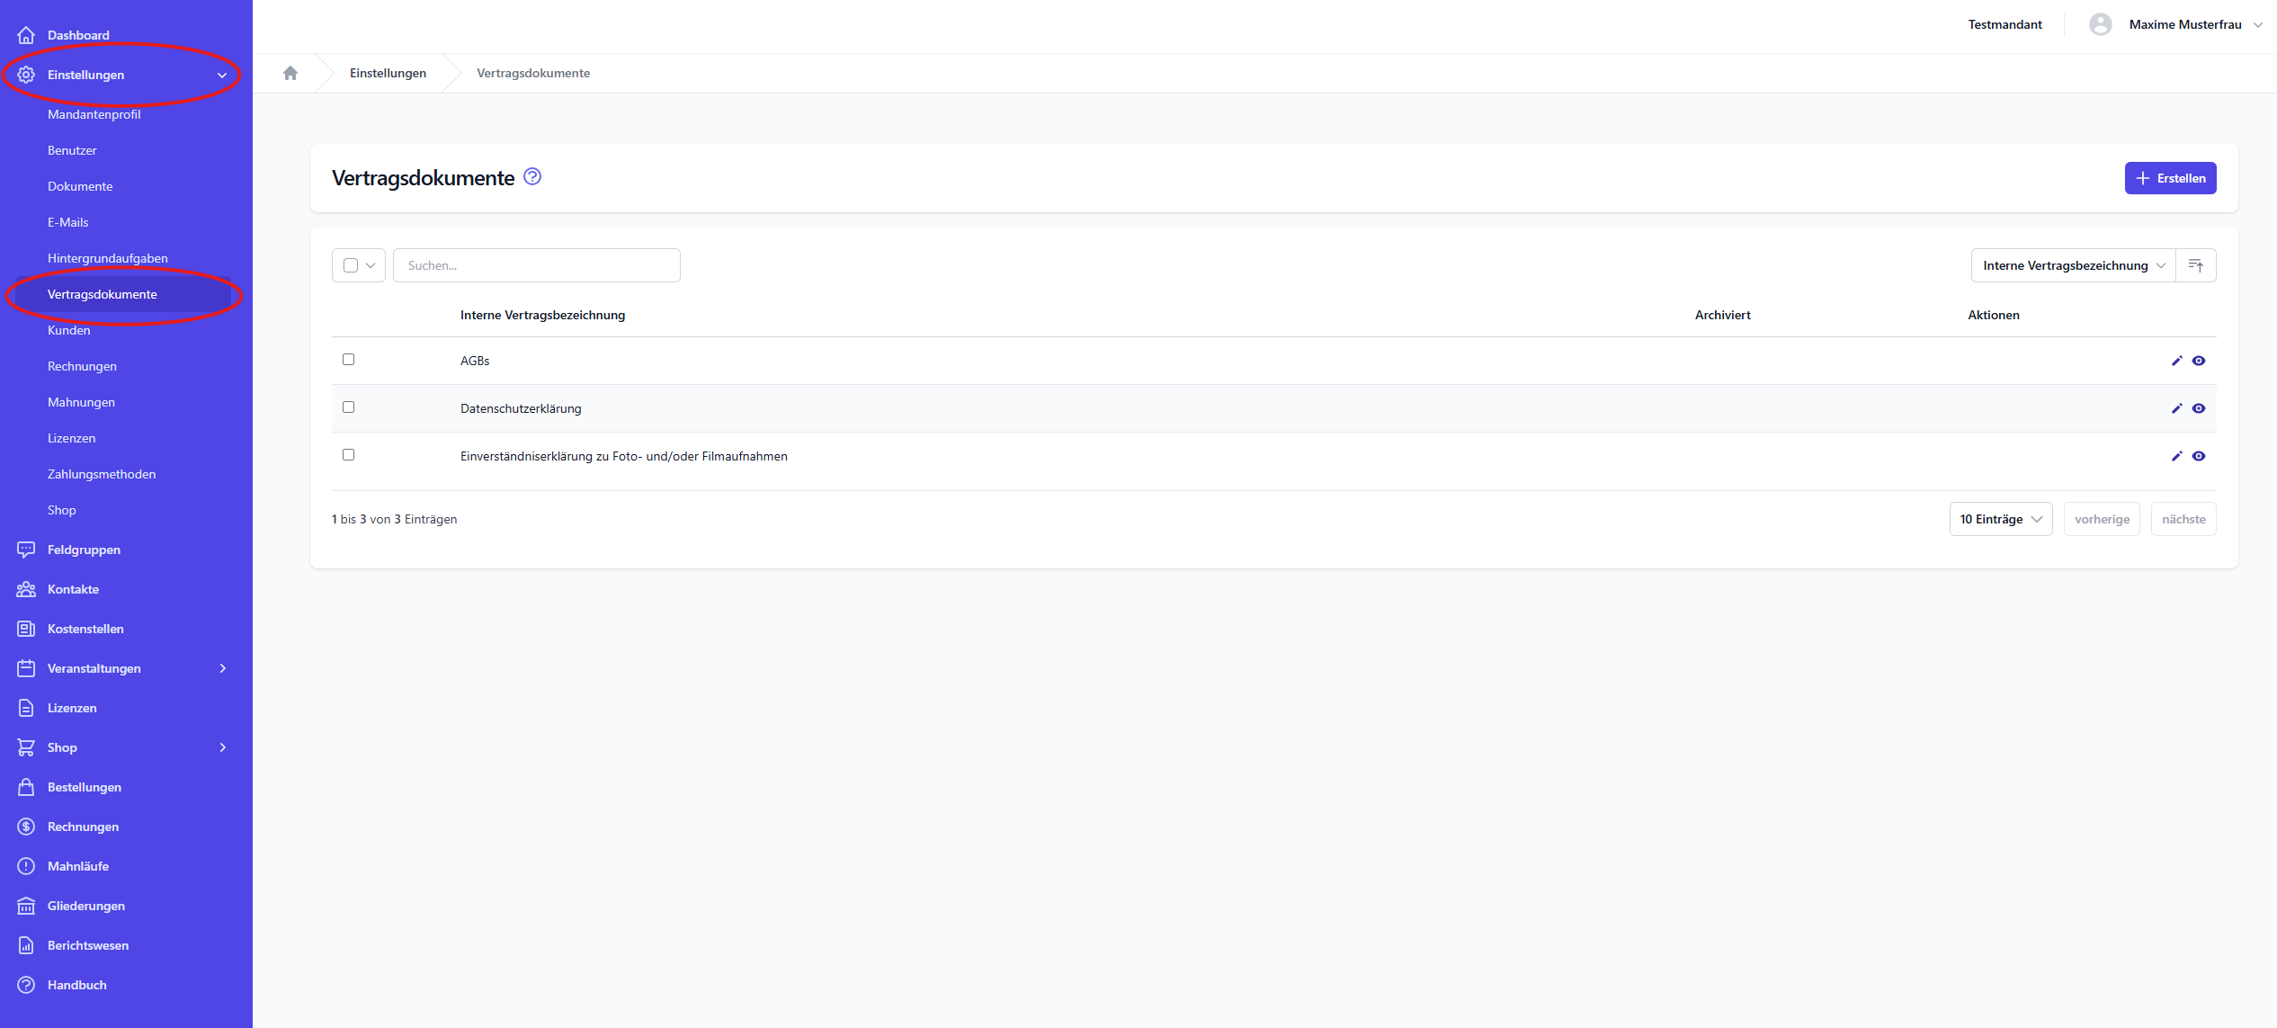Click the Mahnläufe warning icon
This screenshot has width=2277, height=1028.
(26, 866)
